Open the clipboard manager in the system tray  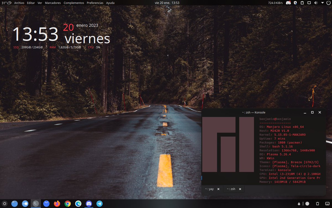tap(303, 3)
